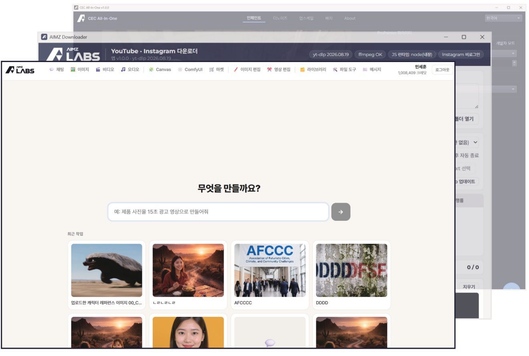The height and width of the screenshot is (356, 529).
Task: Submit the prompt with the arrow button
Action: (x=341, y=212)
